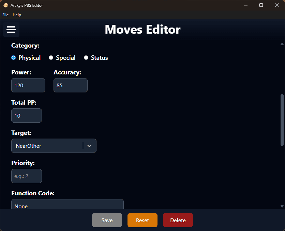This screenshot has height=231, width=285.
Task: Focus the Power input field
Action: click(28, 85)
